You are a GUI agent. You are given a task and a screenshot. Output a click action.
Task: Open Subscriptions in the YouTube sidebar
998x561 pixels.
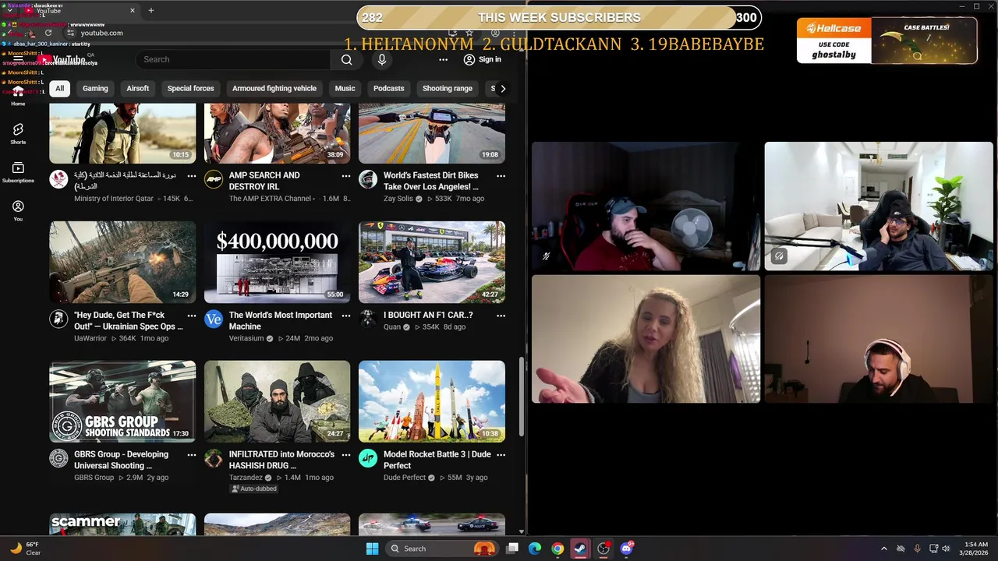point(18,172)
